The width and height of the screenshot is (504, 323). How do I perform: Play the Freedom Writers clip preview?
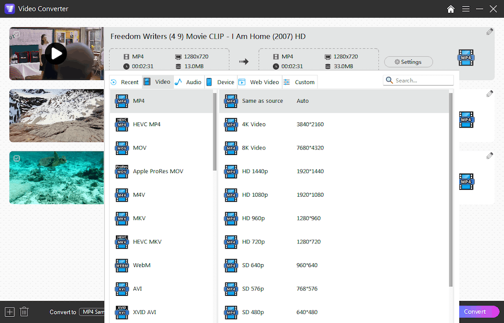pyautogui.click(x=56, y=53)
